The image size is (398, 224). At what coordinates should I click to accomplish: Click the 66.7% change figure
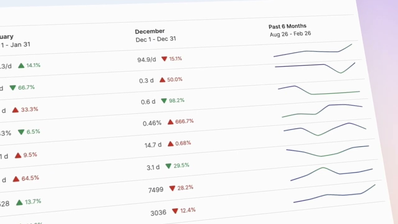(x=26, y=87)
